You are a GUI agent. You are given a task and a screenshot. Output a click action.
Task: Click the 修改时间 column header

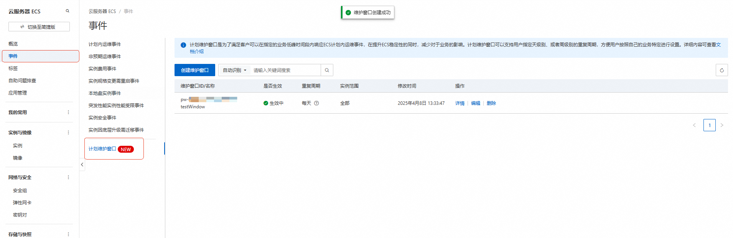pyautogui.click(x=407, y=86)
